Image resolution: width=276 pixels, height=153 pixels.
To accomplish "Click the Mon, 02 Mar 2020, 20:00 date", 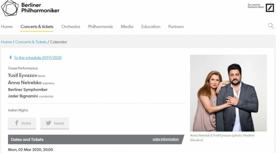I will tap(31, 150).
